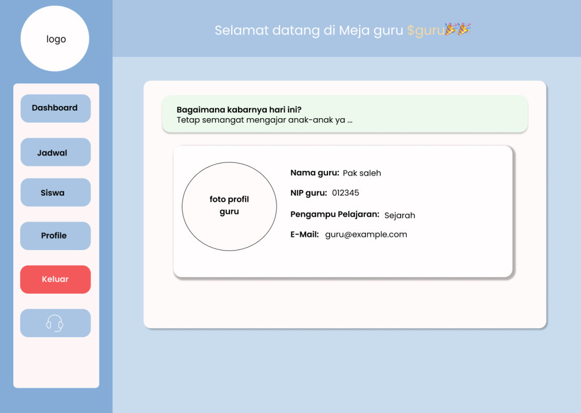Open the Dashboard menu item
581x413 pixels.
click(55, 108)
